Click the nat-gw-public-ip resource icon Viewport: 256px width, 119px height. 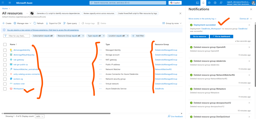pyautogui.click(x=11, y=64)
